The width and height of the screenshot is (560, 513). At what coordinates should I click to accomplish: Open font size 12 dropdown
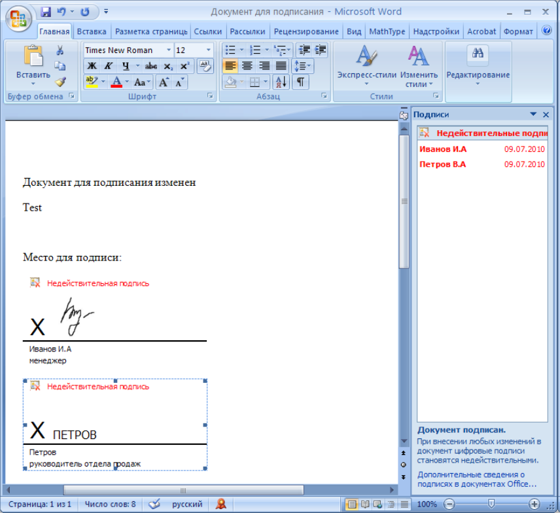click(x=209, y=50)
